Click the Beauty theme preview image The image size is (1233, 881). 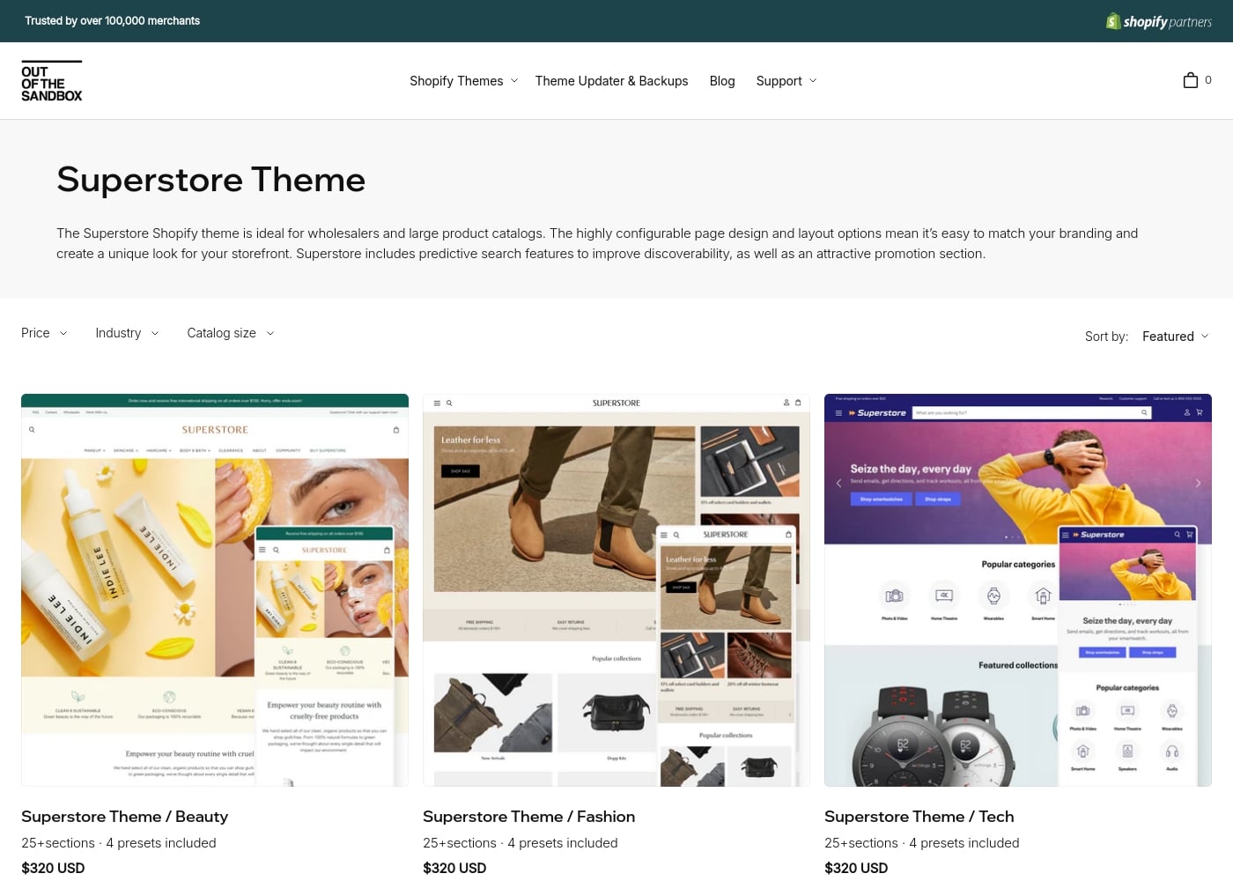214,589
